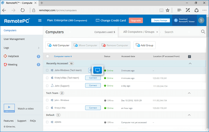Select the RemotePC browser tab

coord(19,3)
